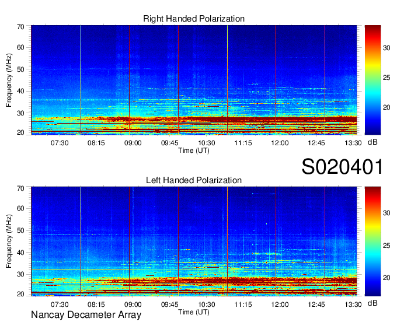Click the upper spectrogram plot area
397x322 pixels.
194,80
